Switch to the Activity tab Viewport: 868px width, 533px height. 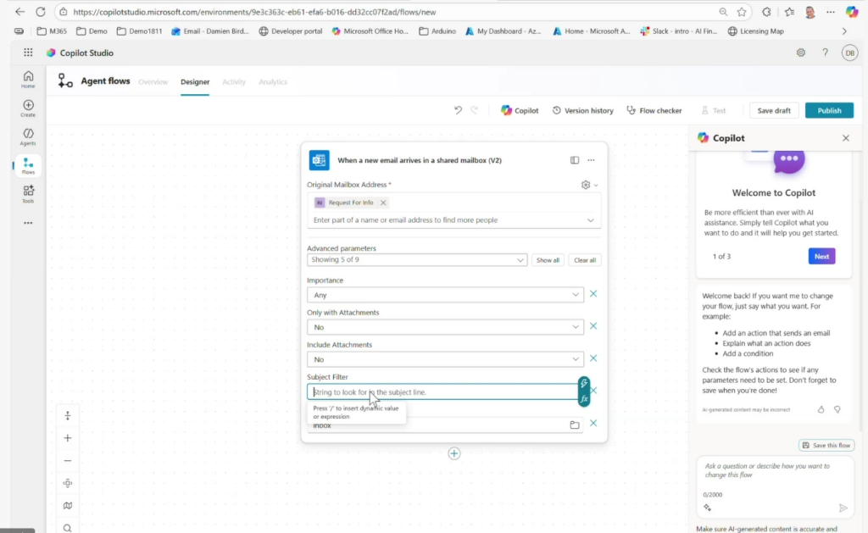[234, 82]
